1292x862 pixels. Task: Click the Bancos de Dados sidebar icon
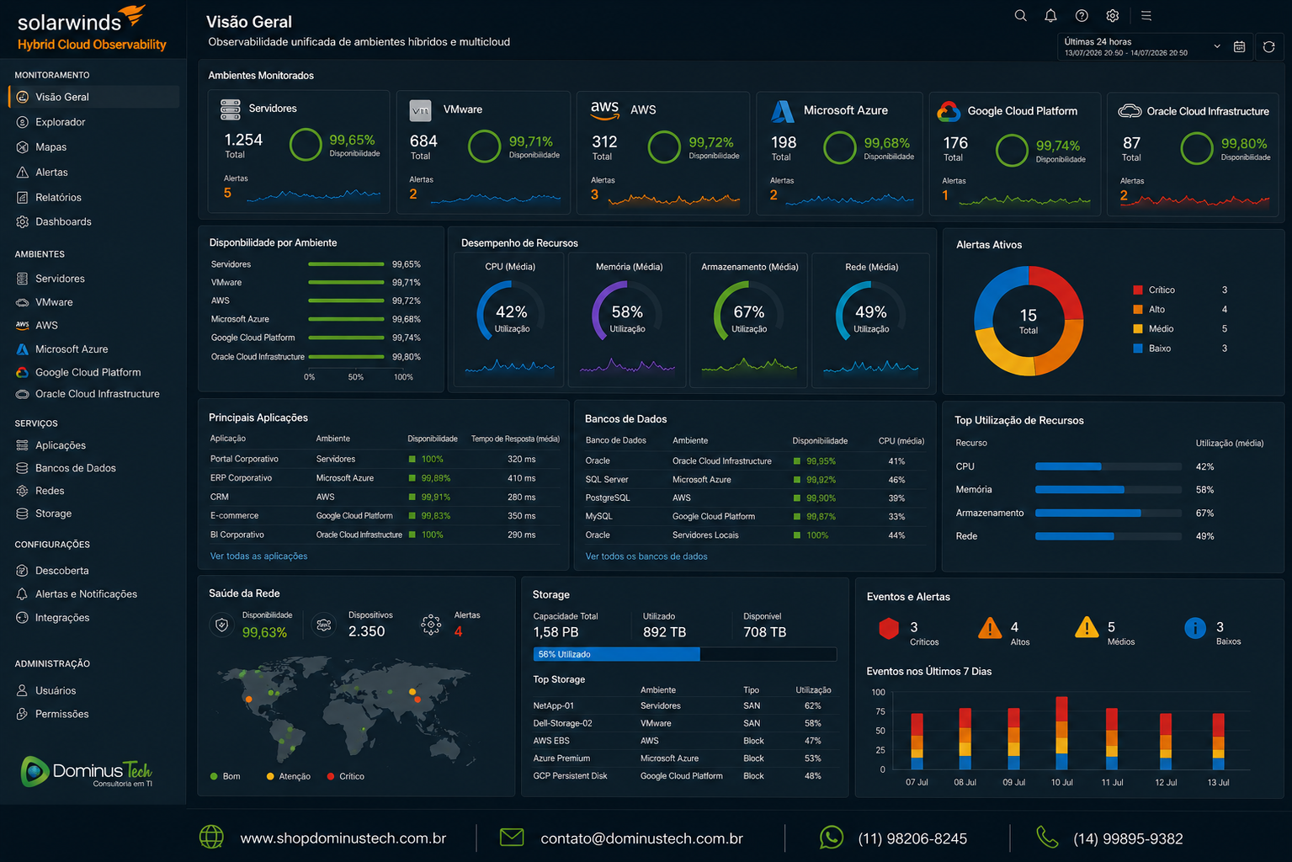click(x=23, y=468)
